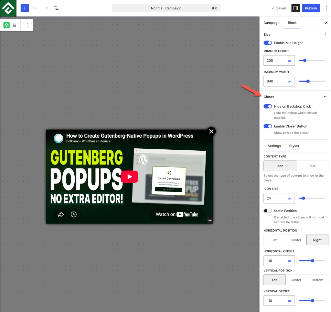Set horizontal position to Right
Screen dimensions: 331x312
(x=317, y=240)
